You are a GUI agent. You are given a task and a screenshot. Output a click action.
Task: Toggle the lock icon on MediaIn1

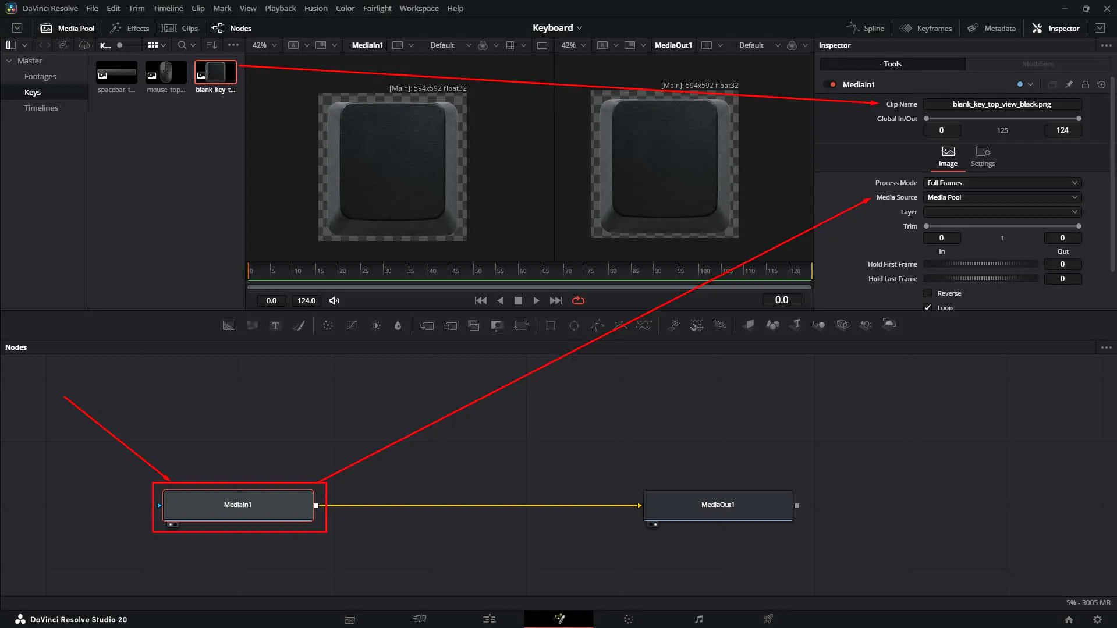click(1085, 84)
